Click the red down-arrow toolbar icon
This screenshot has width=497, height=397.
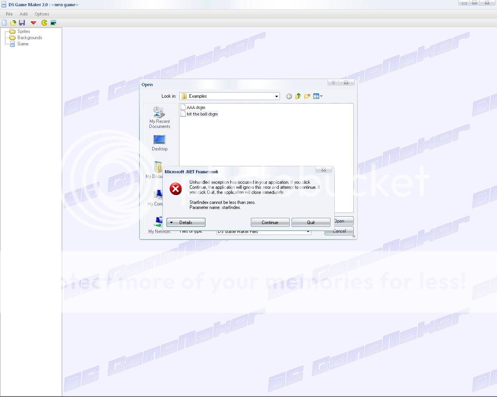[33, 23]
